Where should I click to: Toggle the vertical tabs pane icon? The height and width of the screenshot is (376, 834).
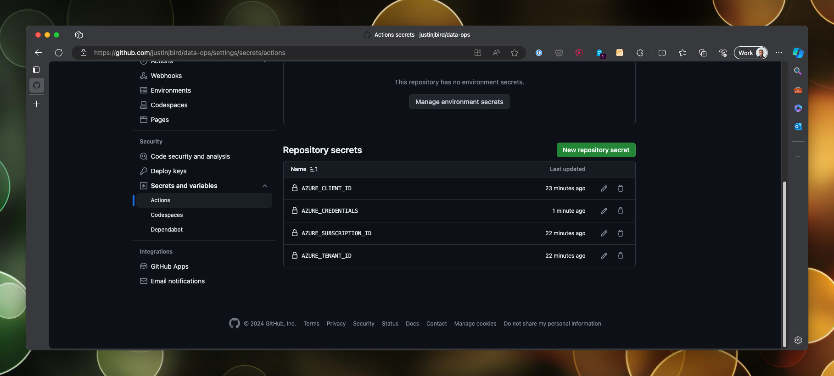tap(37, 70)
